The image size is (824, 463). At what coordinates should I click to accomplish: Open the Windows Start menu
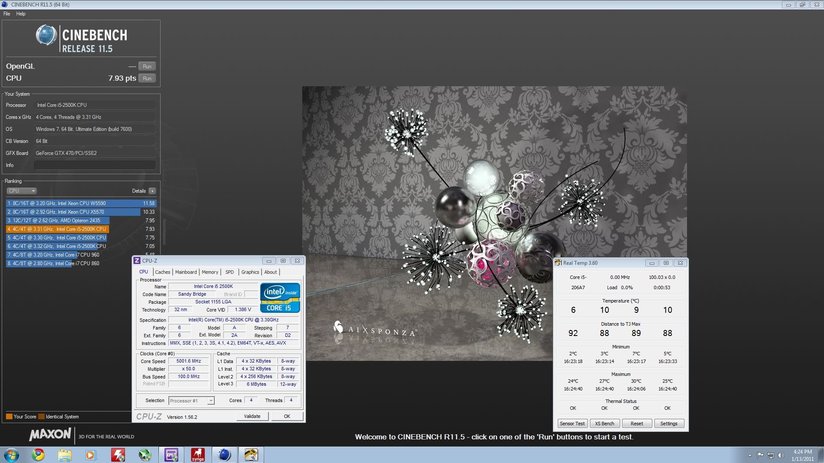12,455
